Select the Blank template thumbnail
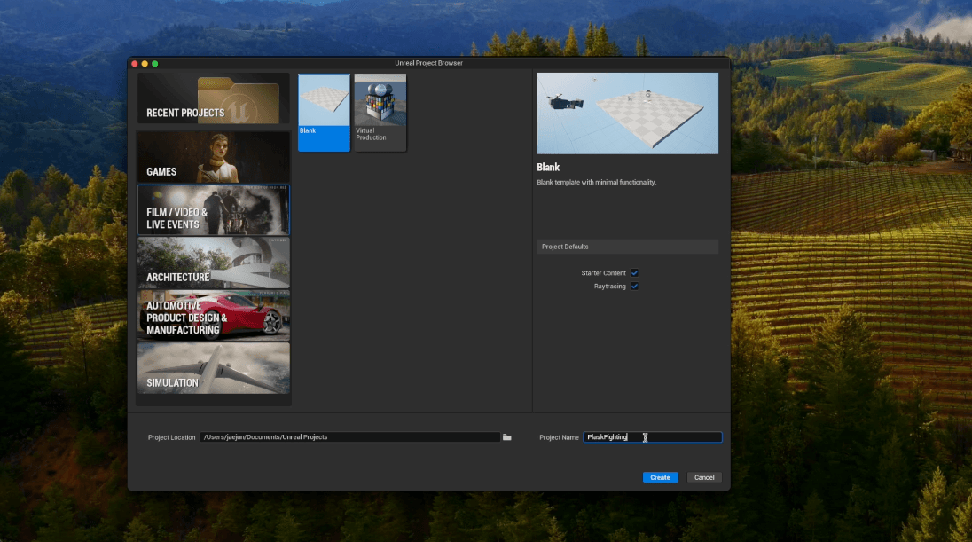This screenshot has height=542, width=972. [x=324, y=99]
